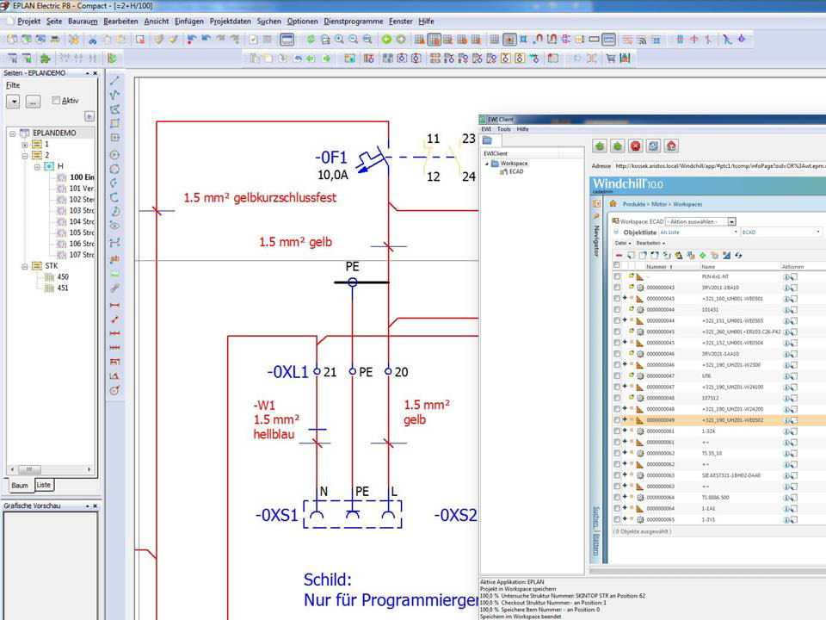Viewport: 826px width, 620px height.
Task: Click the scissors cut icon
Action: (95, 40)
